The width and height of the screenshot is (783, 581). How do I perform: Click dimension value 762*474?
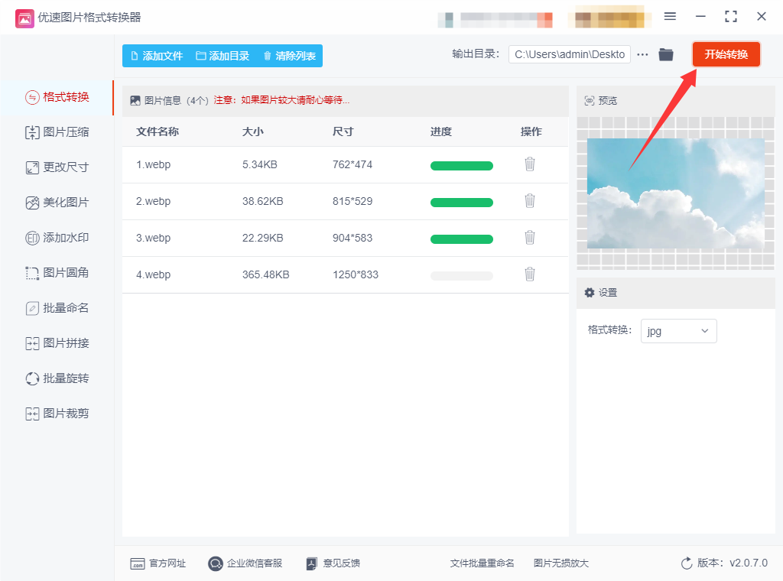coord(353,164)
